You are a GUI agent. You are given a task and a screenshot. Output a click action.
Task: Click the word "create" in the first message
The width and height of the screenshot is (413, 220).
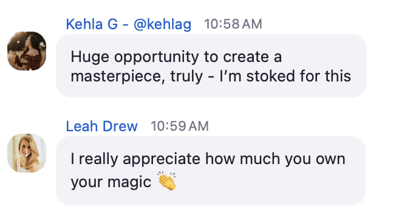click(x=246, y=57)
